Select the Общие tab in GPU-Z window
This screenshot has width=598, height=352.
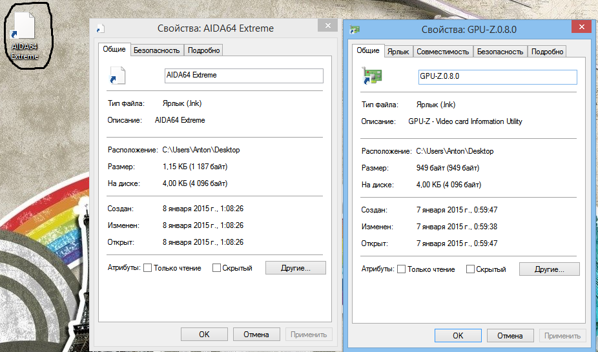pyautogui.click(x=368, y=50)
